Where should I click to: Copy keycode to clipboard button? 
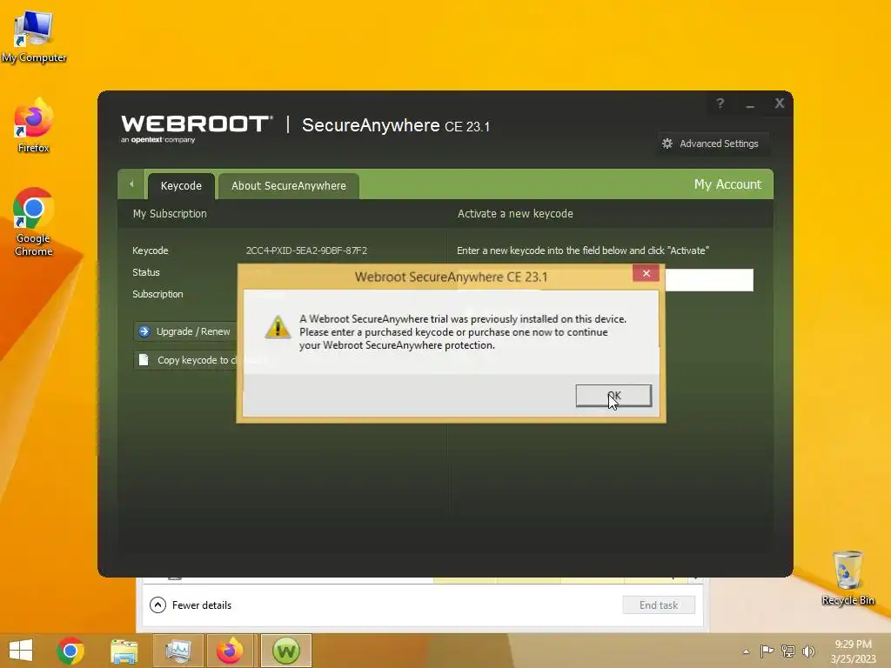click(x=185, y=360)
